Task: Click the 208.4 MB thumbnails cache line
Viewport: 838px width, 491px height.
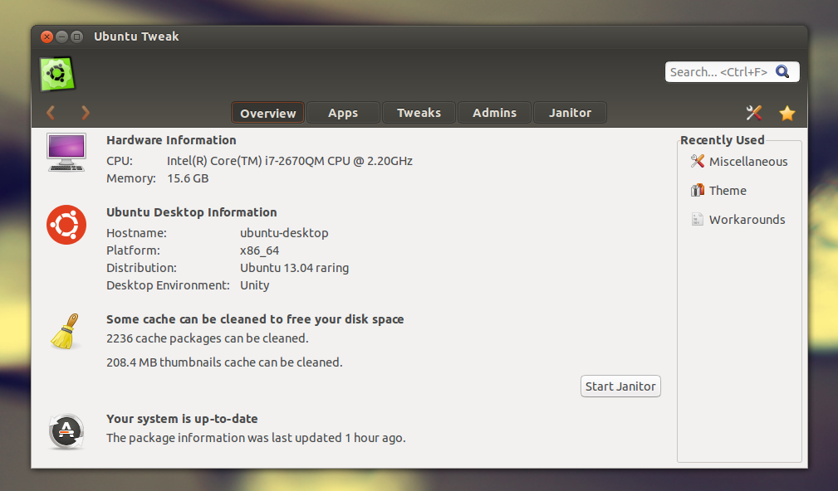Action: (x=224, y=362)
